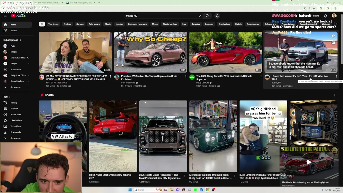Start voice search with the microphone
The image size is (343, 193).
(x=217, y=16)
